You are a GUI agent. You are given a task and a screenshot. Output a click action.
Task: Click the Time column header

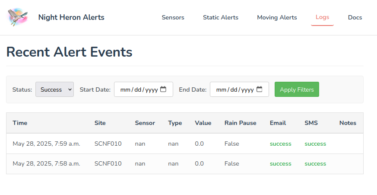pyautogui.click(x=20, y=123)
